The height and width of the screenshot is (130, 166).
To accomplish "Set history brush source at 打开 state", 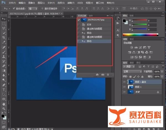I will click(x=79, y=25).
